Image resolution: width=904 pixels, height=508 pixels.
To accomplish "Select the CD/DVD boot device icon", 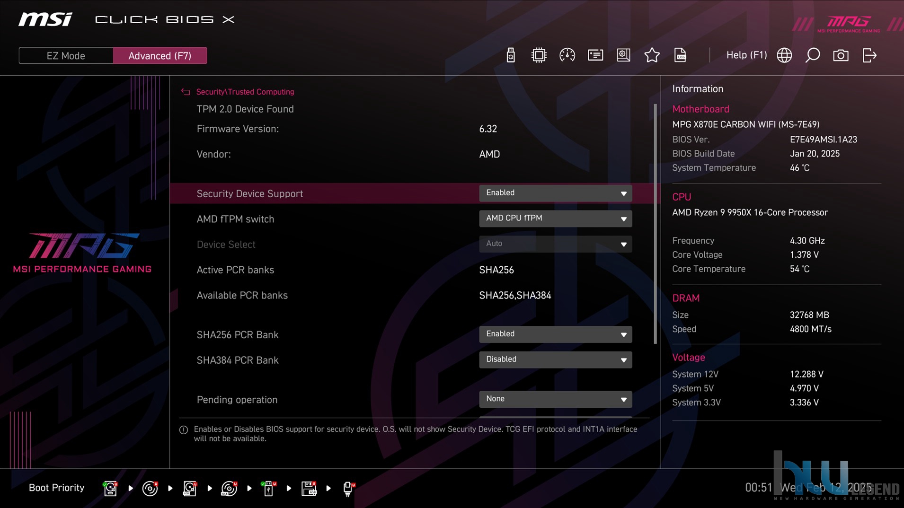I will [x=150, y=488].
